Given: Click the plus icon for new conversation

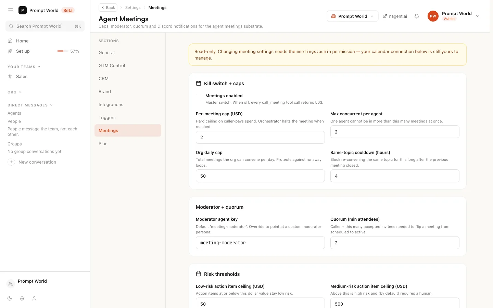Looking at the screenshot, I should (11, 162).
